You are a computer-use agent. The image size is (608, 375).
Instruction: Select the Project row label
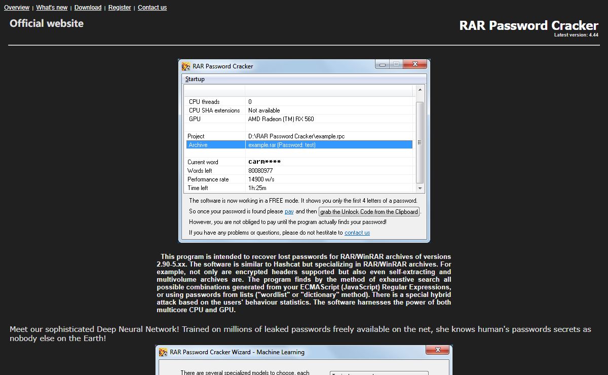coord(196,136)
